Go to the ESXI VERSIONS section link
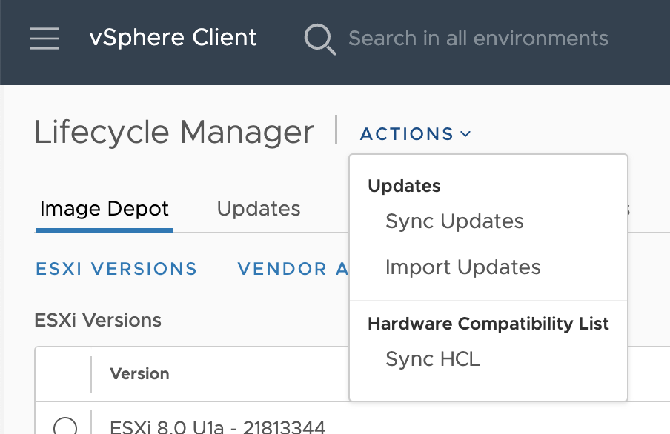The width and height of the screenshot is (670, 434). coord(116,269)
